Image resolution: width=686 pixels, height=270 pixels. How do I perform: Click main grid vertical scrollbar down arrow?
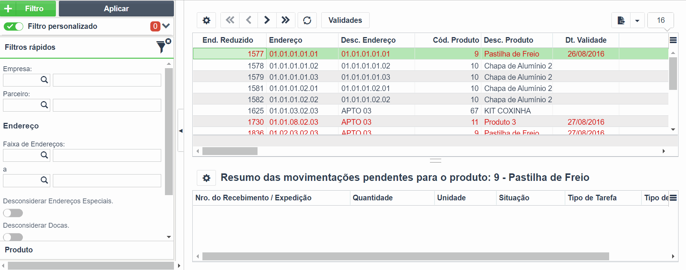(673, 130)
